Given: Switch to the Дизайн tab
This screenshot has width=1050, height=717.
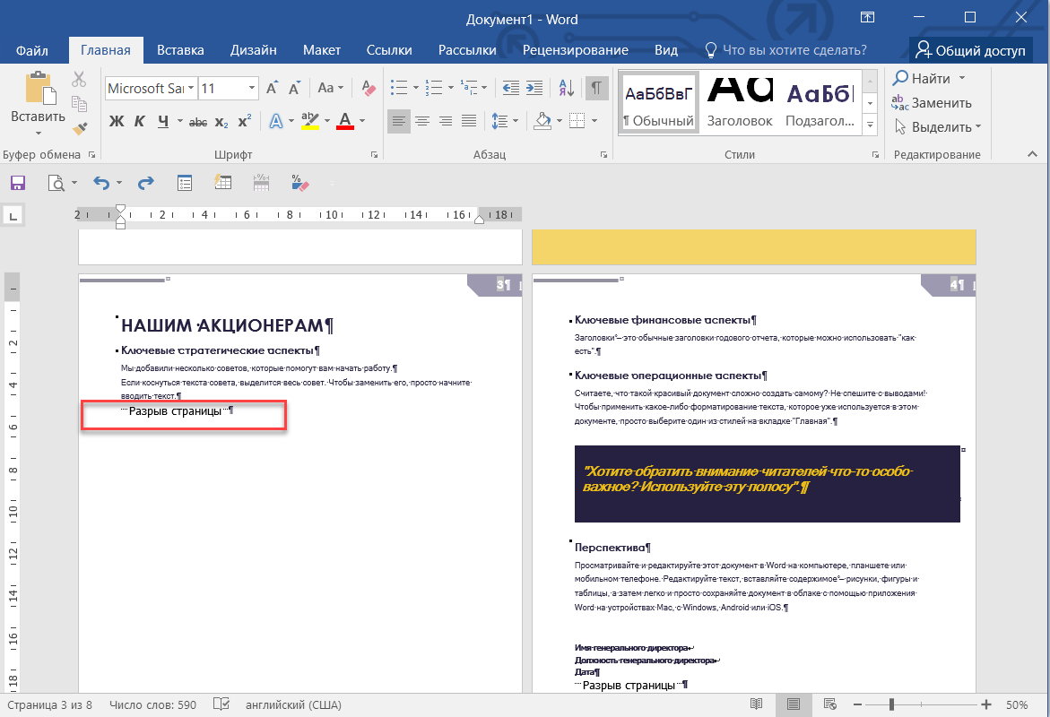Looking at the screenshot, I should [x=253, y=50].
